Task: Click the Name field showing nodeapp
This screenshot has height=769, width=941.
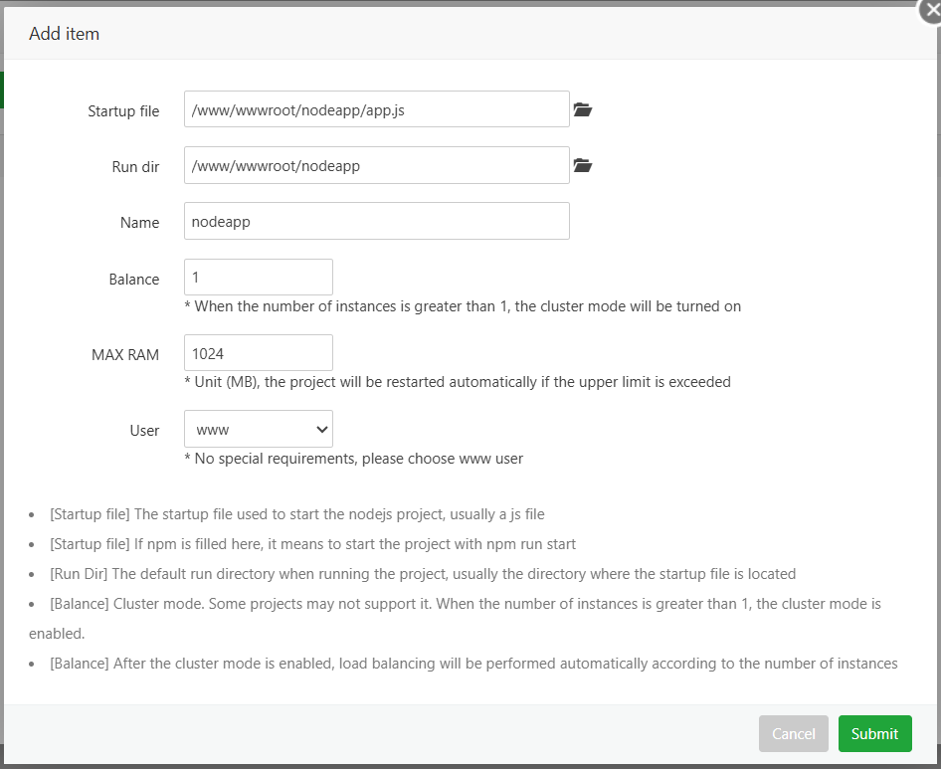Action: coord(376,221)
